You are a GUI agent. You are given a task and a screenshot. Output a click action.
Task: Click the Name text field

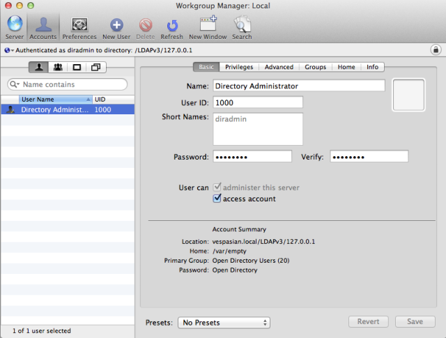pyautogui.click(x=298, y=86)
